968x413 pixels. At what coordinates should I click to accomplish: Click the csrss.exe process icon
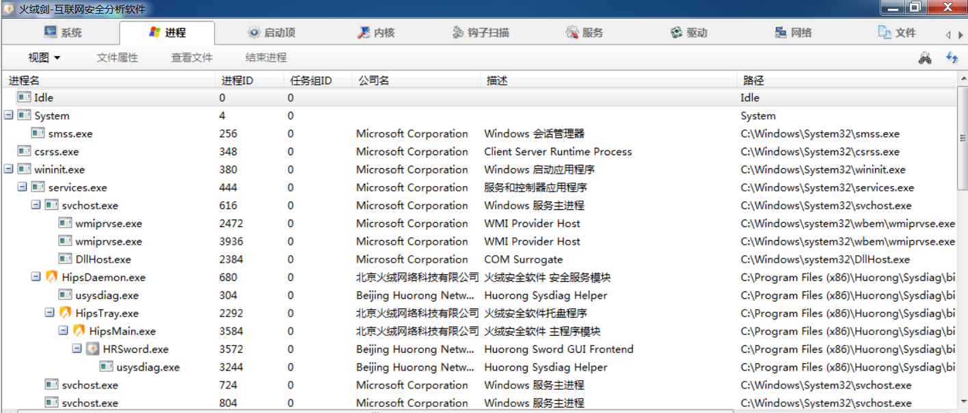(x=24, y=152)
